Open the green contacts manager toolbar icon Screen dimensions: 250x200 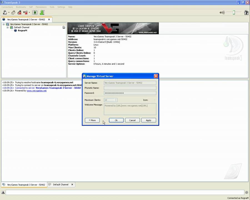42,12
